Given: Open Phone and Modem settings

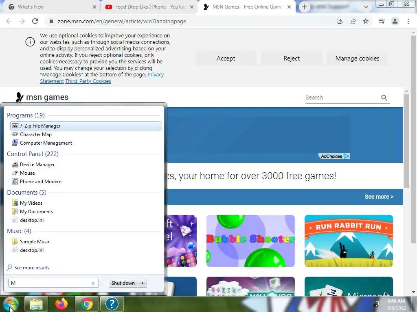Looking at the screenshot, I should tap(86, 182).
